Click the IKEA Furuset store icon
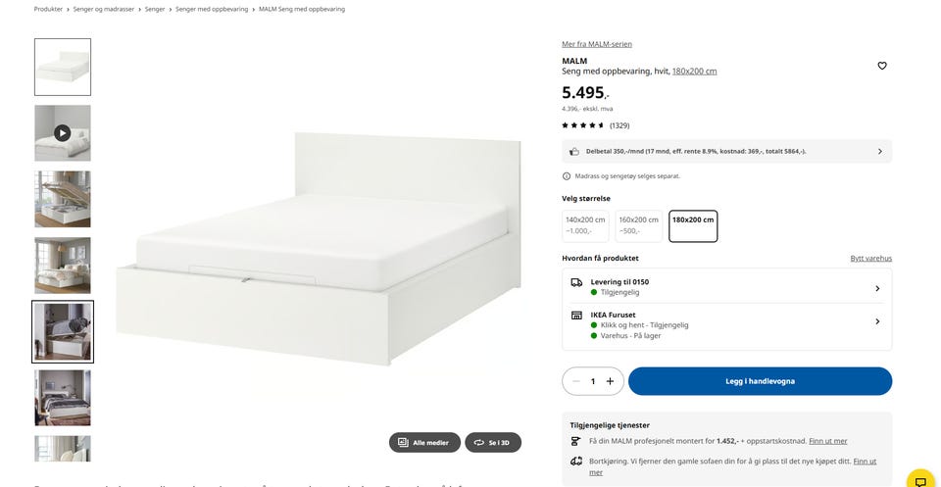Viewport: 941px width, 487px height. coord(576,316)
